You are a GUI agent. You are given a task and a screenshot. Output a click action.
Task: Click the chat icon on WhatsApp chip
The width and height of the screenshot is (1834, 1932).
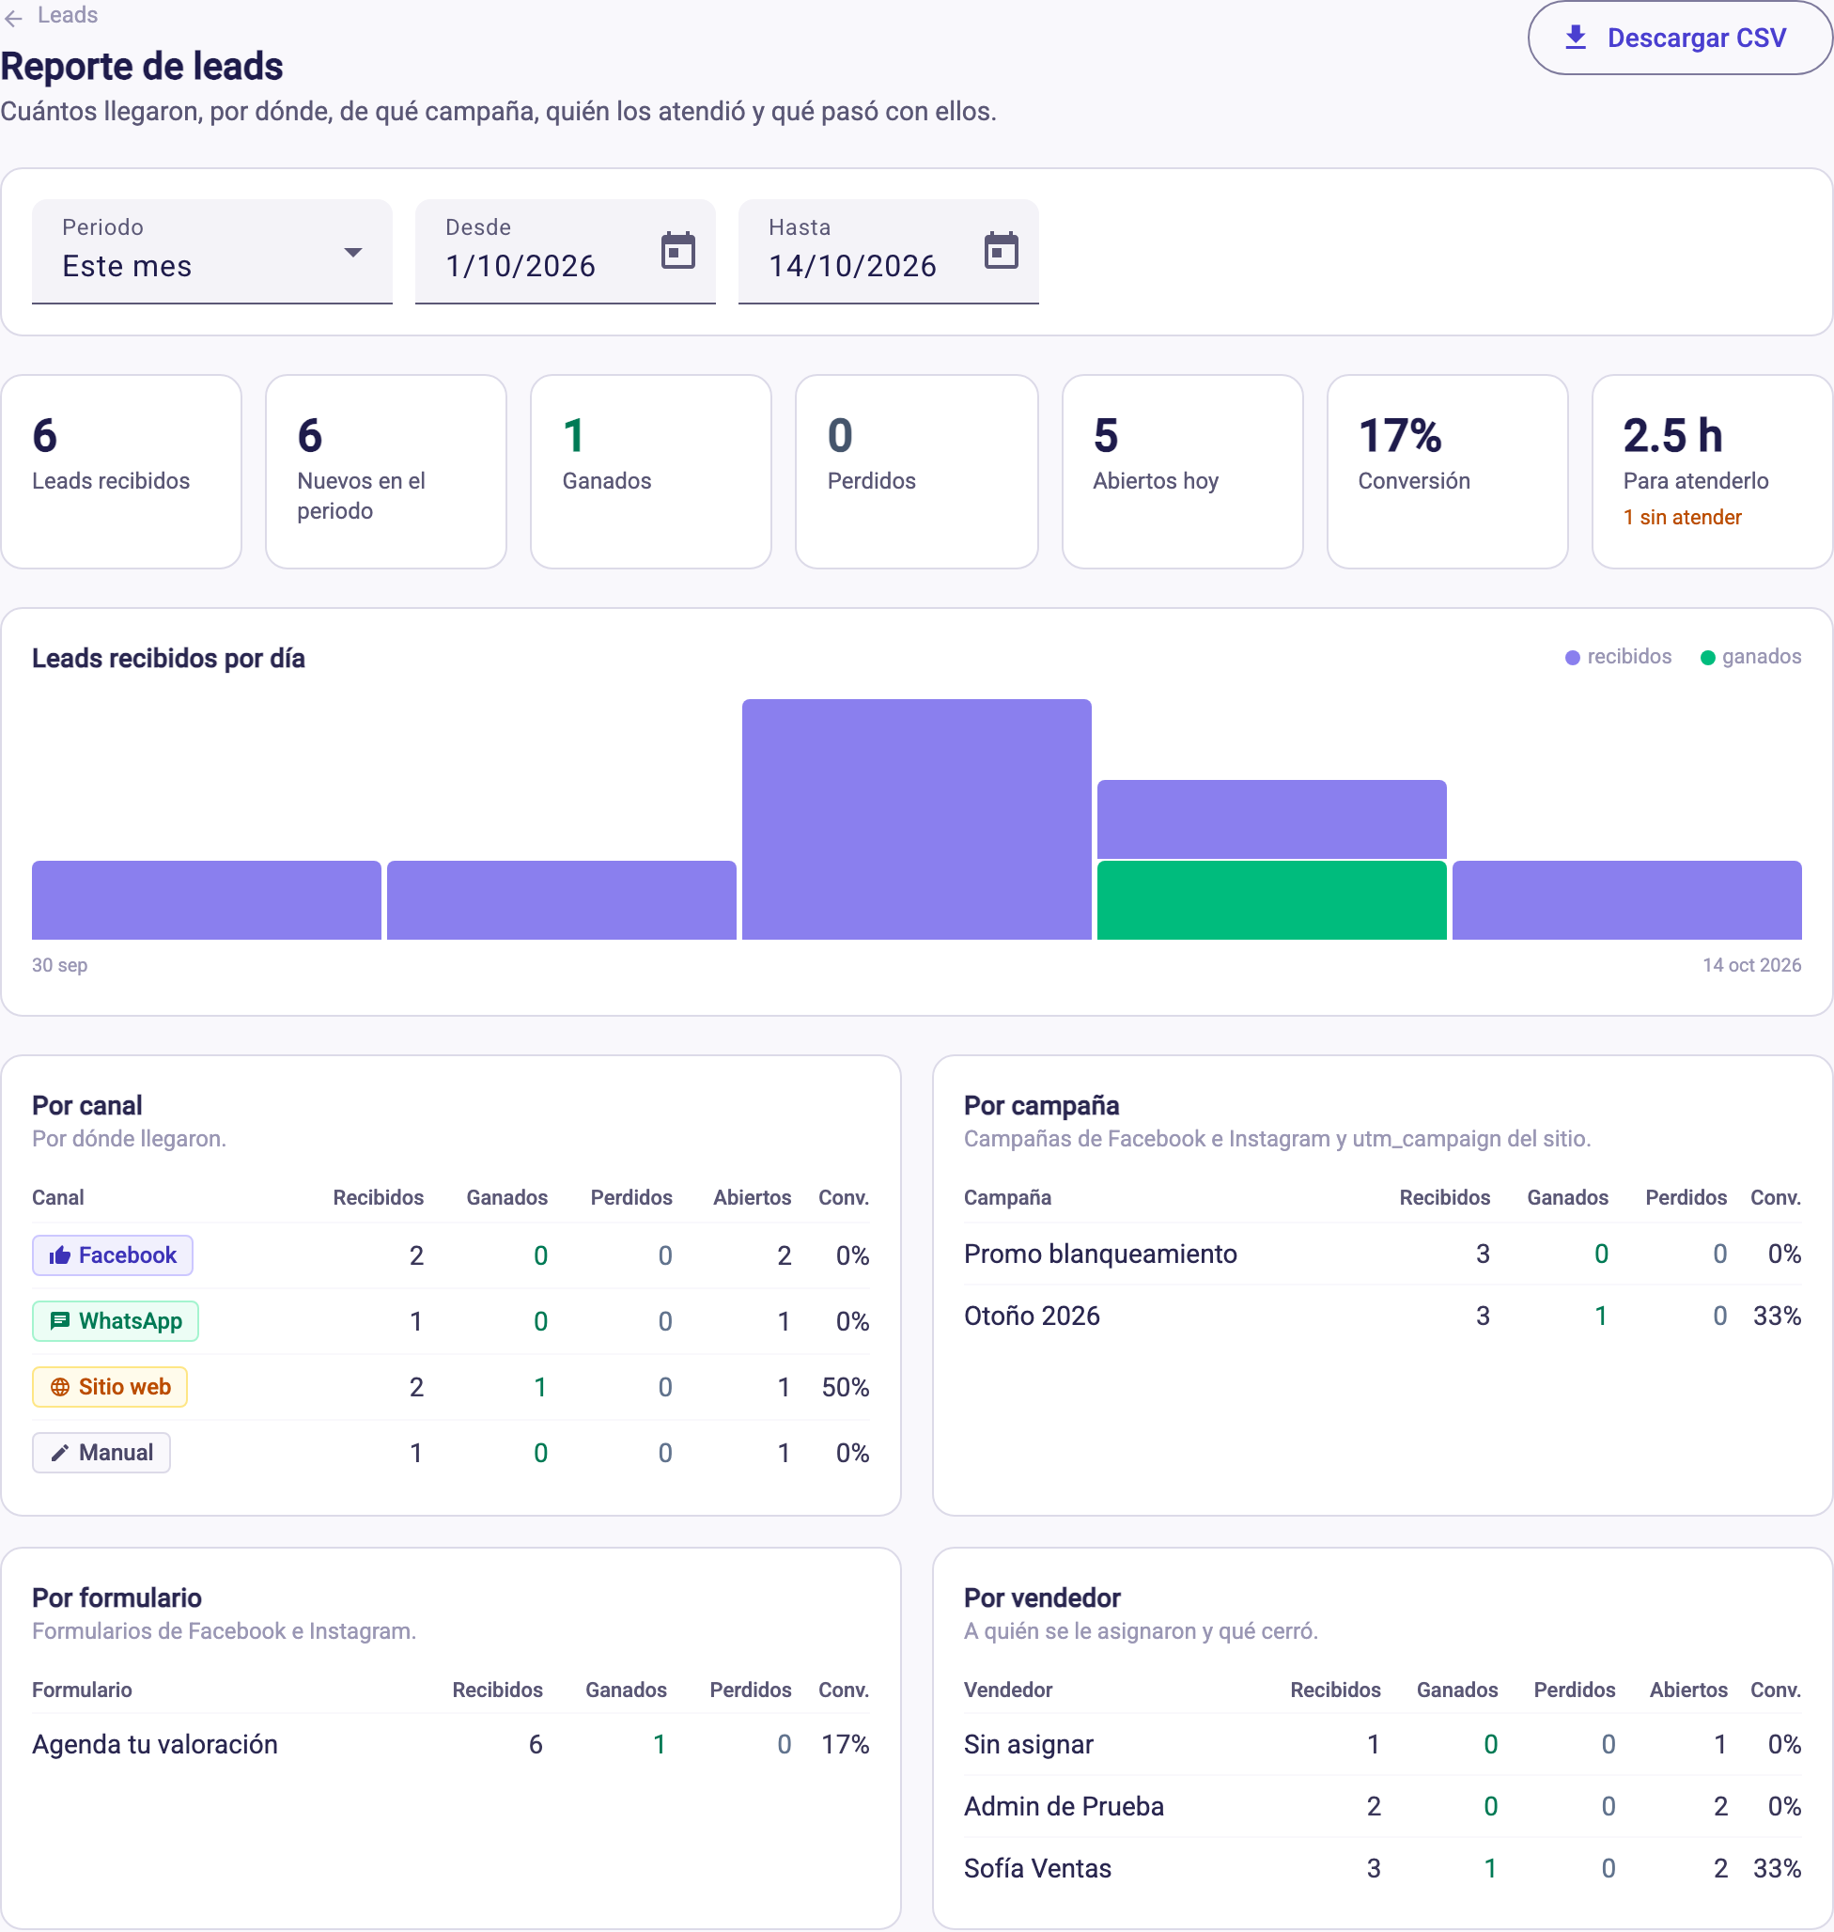click(59, 1321)
